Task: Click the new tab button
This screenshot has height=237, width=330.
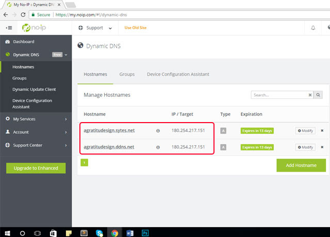Action: click(x=71, y=5)
